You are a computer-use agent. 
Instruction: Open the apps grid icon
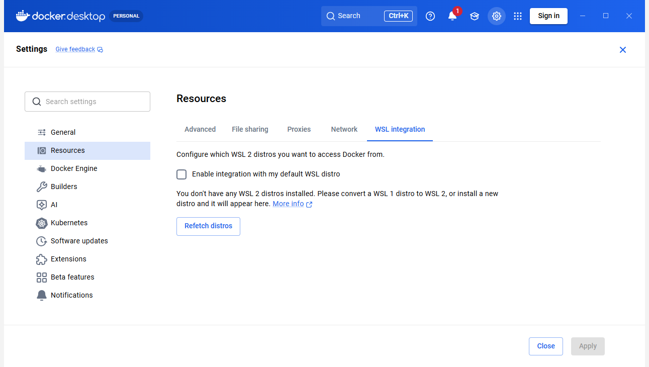pyautogui.click(x=518, y=16)
